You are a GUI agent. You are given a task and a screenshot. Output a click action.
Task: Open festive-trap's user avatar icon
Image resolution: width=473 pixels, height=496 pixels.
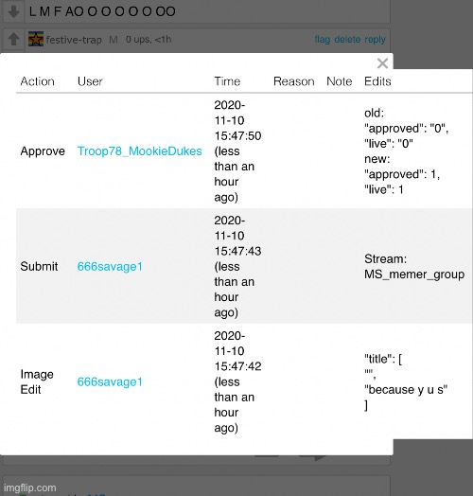point(36,39)
